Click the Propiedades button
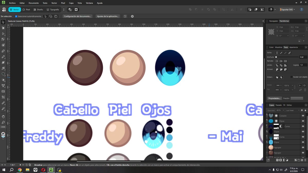This screenshot has height=173, width=308. 275,98
